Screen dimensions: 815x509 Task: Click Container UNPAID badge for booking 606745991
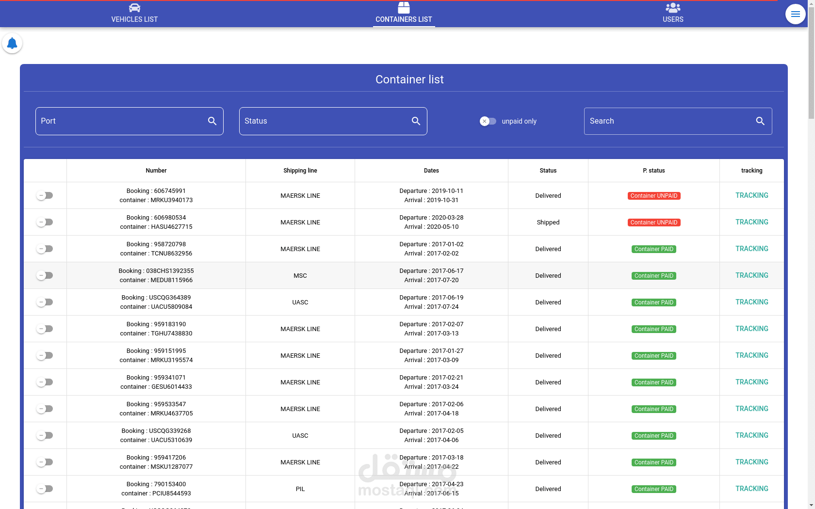(654, 196)
